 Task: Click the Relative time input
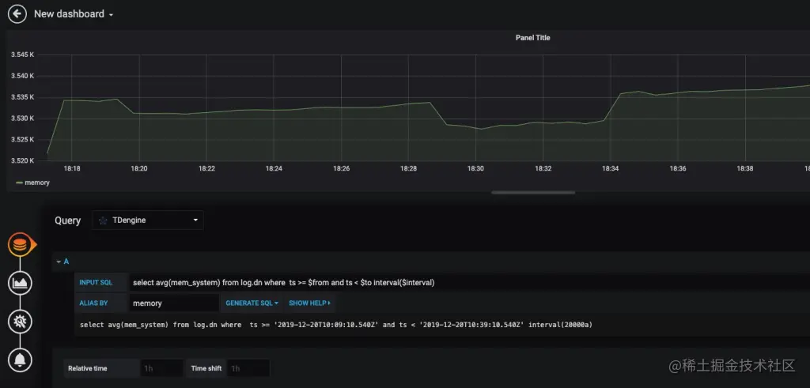[161, 368]
